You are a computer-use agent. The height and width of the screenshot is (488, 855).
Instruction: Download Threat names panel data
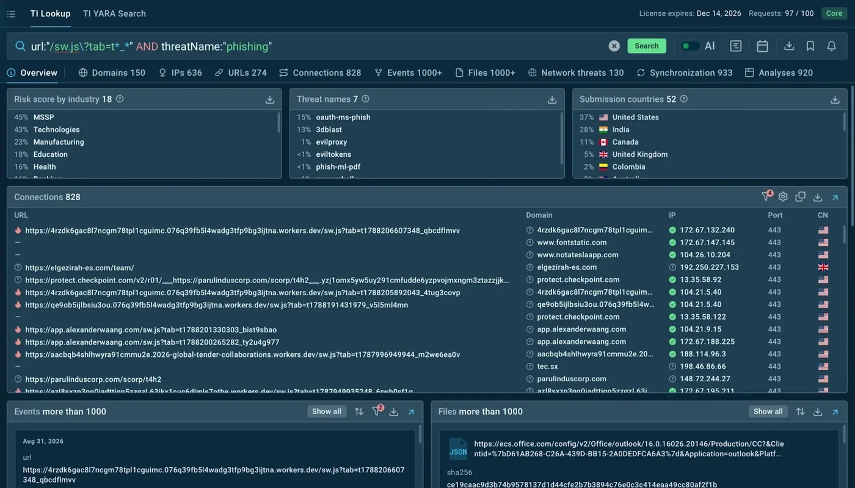point(552,99)
